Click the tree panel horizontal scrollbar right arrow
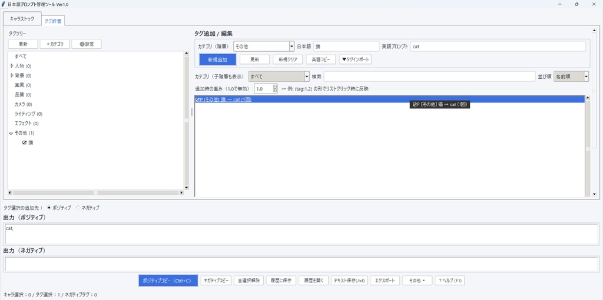The width and height of the screenshot is (603, 300). [x=181, y=192]
